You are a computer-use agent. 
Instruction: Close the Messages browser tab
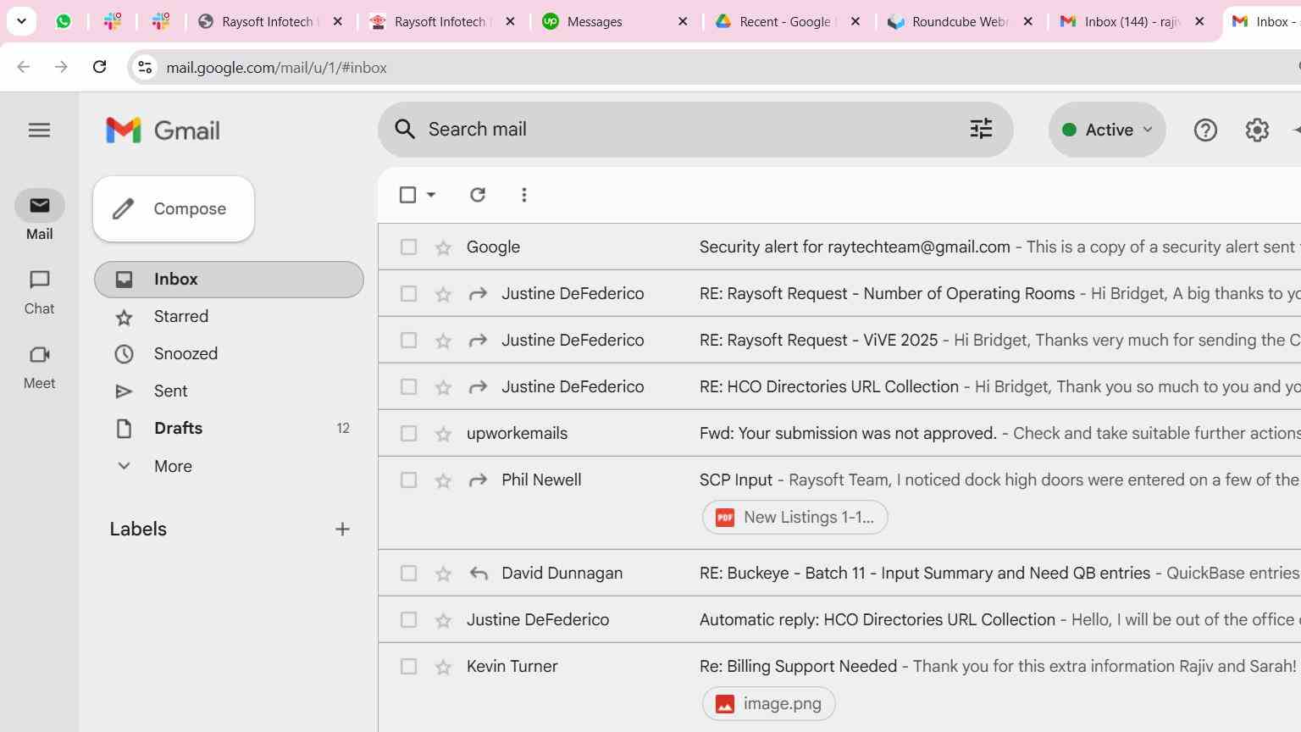(683, 21)
